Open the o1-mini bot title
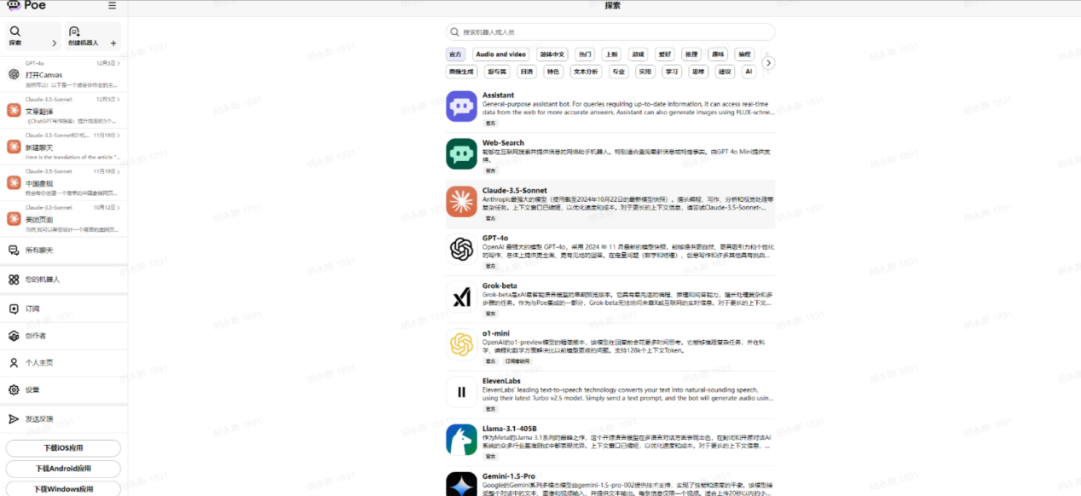The image size is (1081, 496). 495,333
